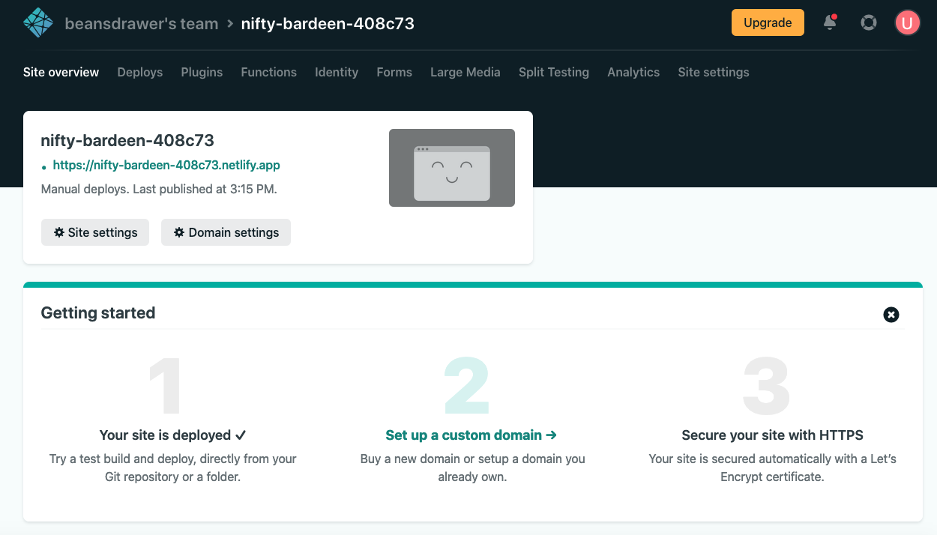Open the Functions tab

tap(269, 72)
